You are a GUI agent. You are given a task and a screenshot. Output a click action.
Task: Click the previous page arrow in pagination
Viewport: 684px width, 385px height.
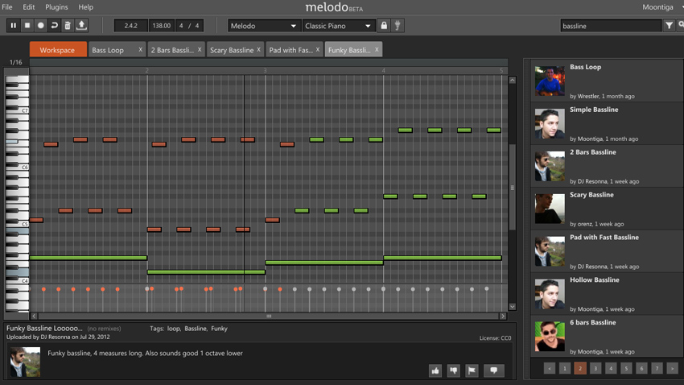point(549,368)
